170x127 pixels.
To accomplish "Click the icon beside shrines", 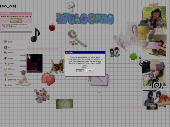I will coord(5,69).
